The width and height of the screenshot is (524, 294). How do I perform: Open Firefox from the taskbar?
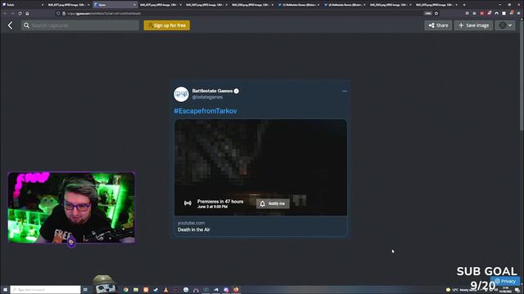[237, 290]
